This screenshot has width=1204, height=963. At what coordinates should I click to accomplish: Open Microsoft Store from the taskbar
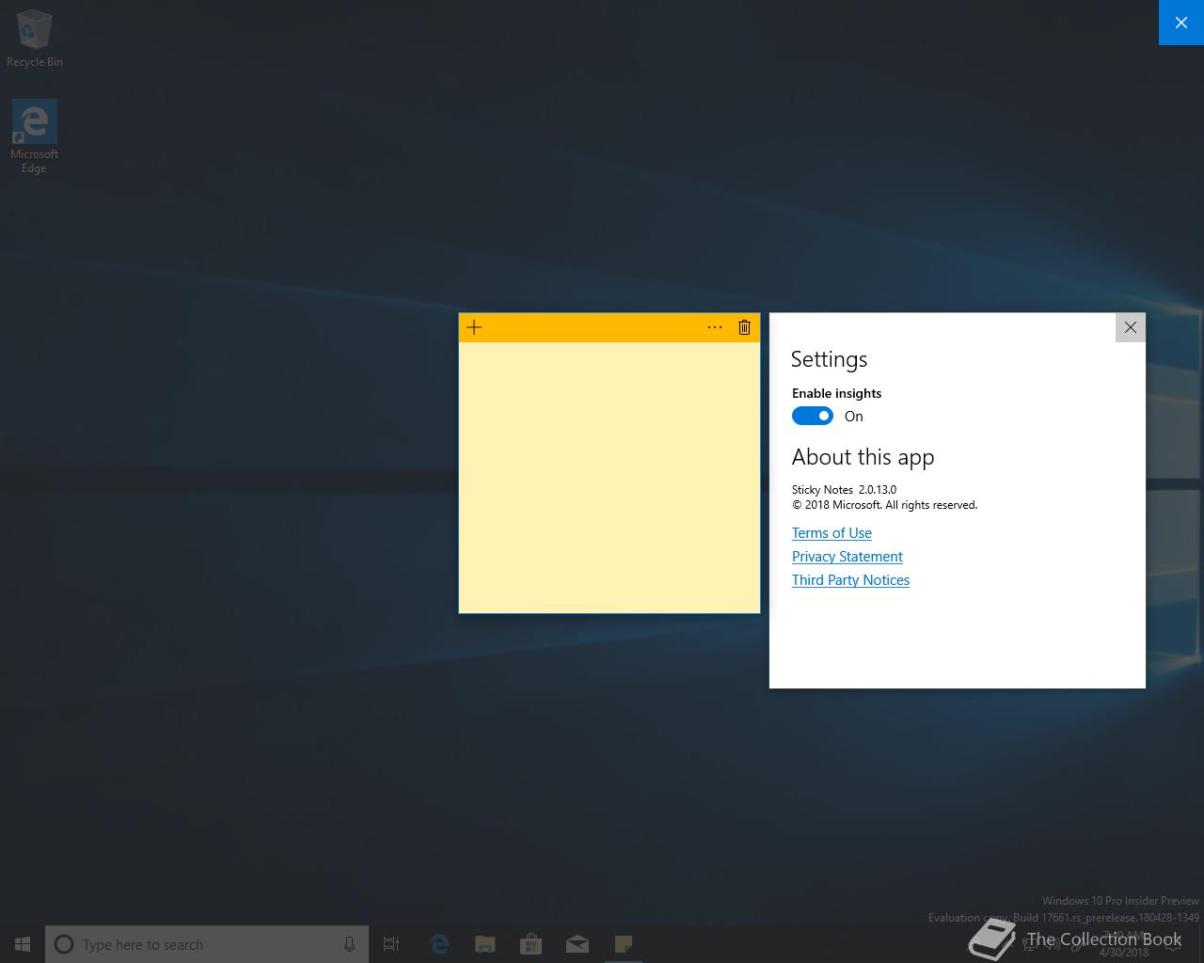tap(531, 944)
